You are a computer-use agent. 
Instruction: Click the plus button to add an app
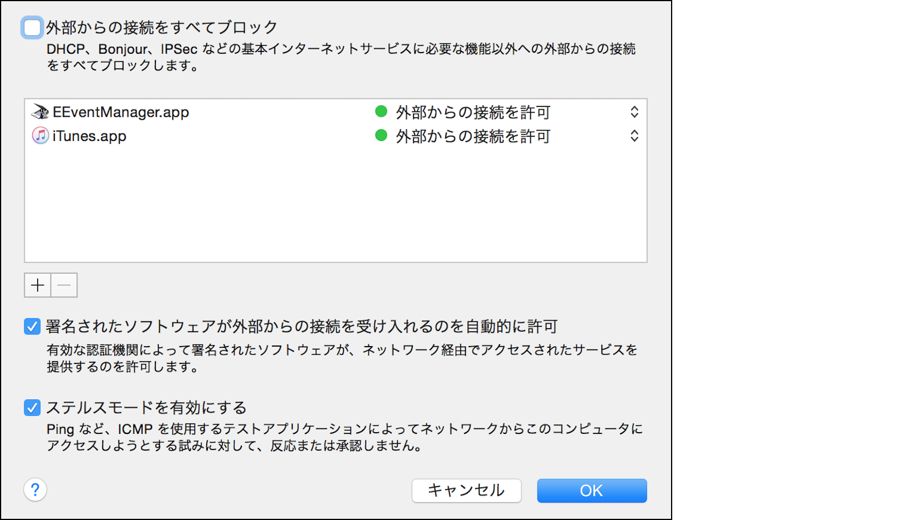click(x=38, y=285)
